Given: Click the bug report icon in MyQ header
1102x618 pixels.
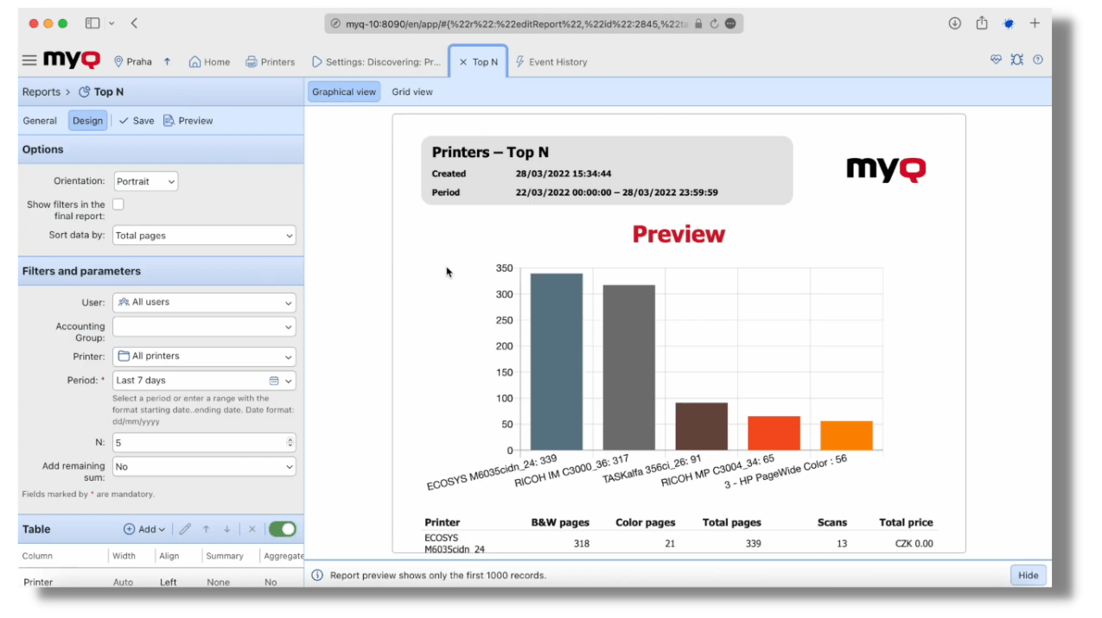Looking at the screenshot, I should pos(1017,60).
